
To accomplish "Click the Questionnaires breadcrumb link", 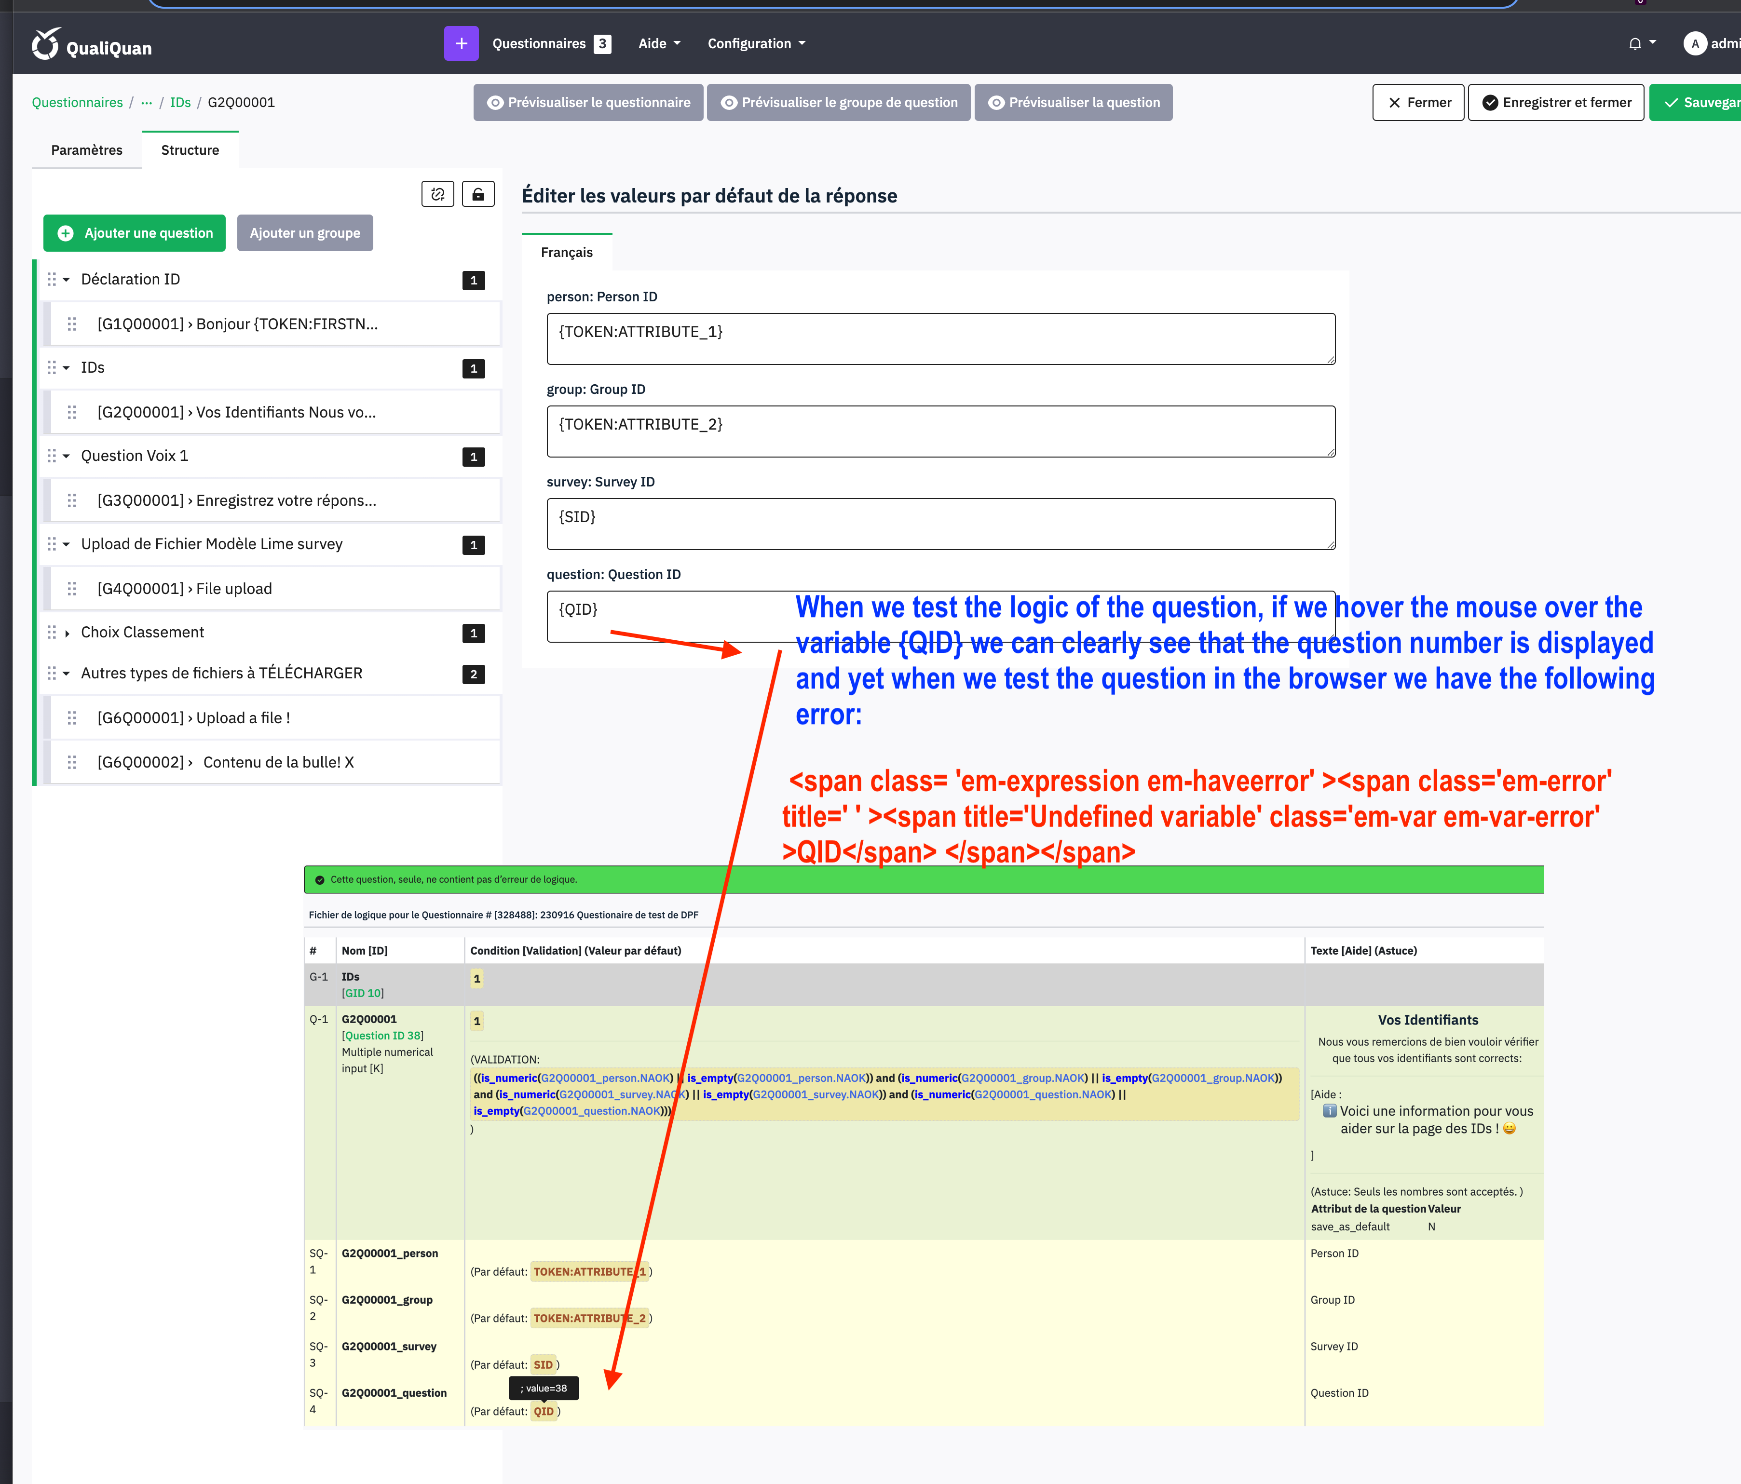I will point(77,103).
